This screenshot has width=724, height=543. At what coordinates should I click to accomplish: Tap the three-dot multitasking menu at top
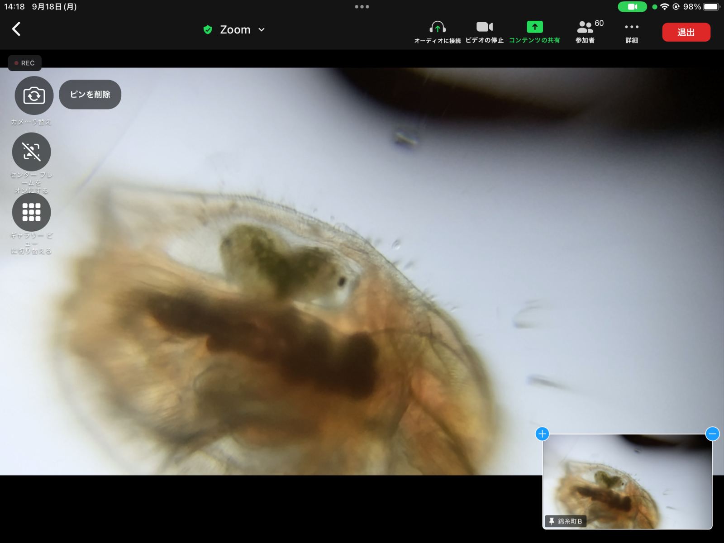tap(362, 7)
